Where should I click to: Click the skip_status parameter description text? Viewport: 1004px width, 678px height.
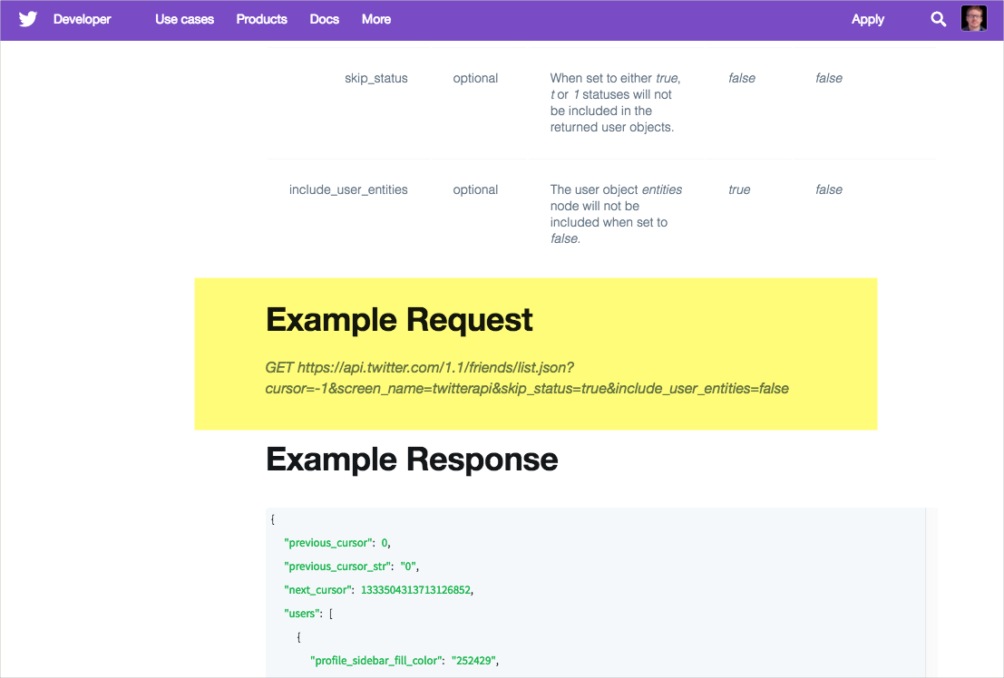614,102
